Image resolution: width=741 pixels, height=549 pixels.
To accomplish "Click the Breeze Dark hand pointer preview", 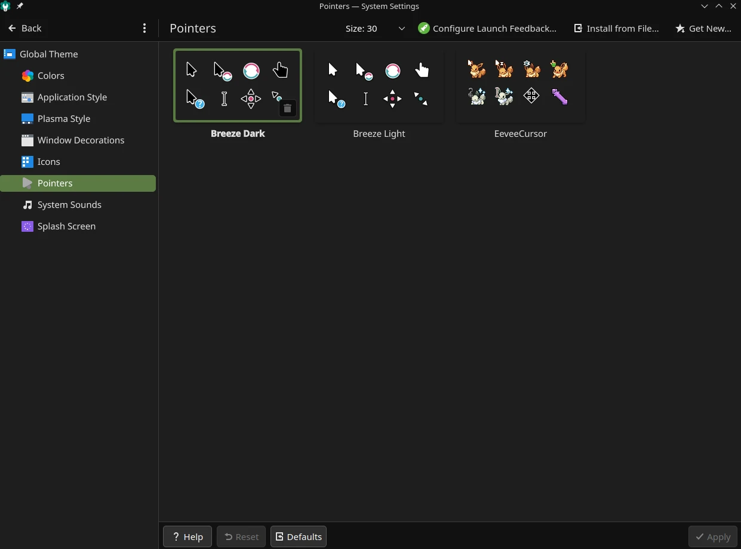I will click(280, 70).
